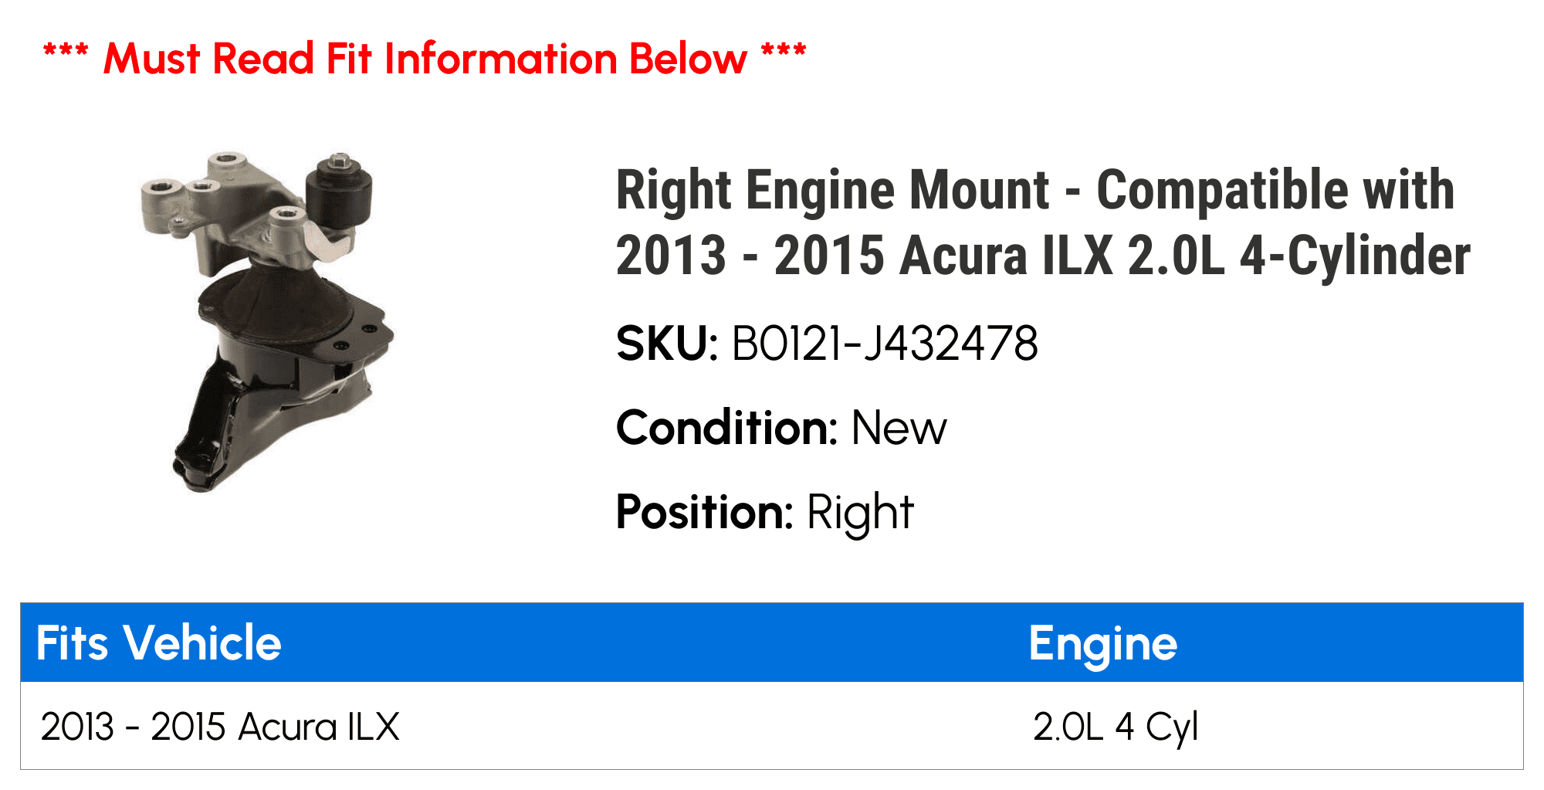Click the value New next to Condition
The width and height of the screenshot is (1544, 790).
tap(899, 428)
